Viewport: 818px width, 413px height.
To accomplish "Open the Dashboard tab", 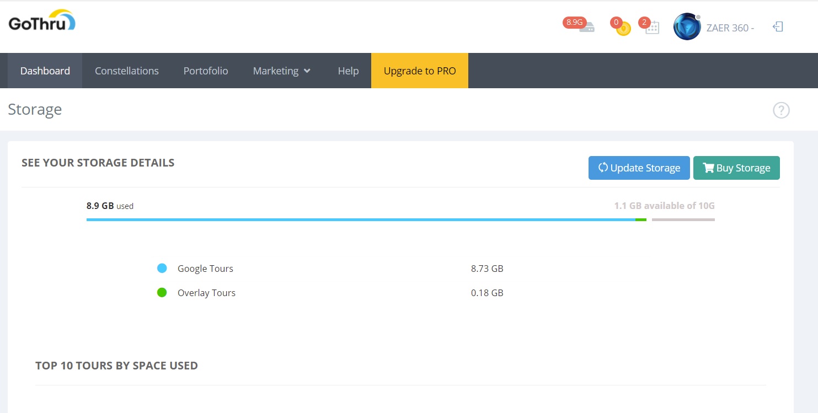I will [45, 71].
